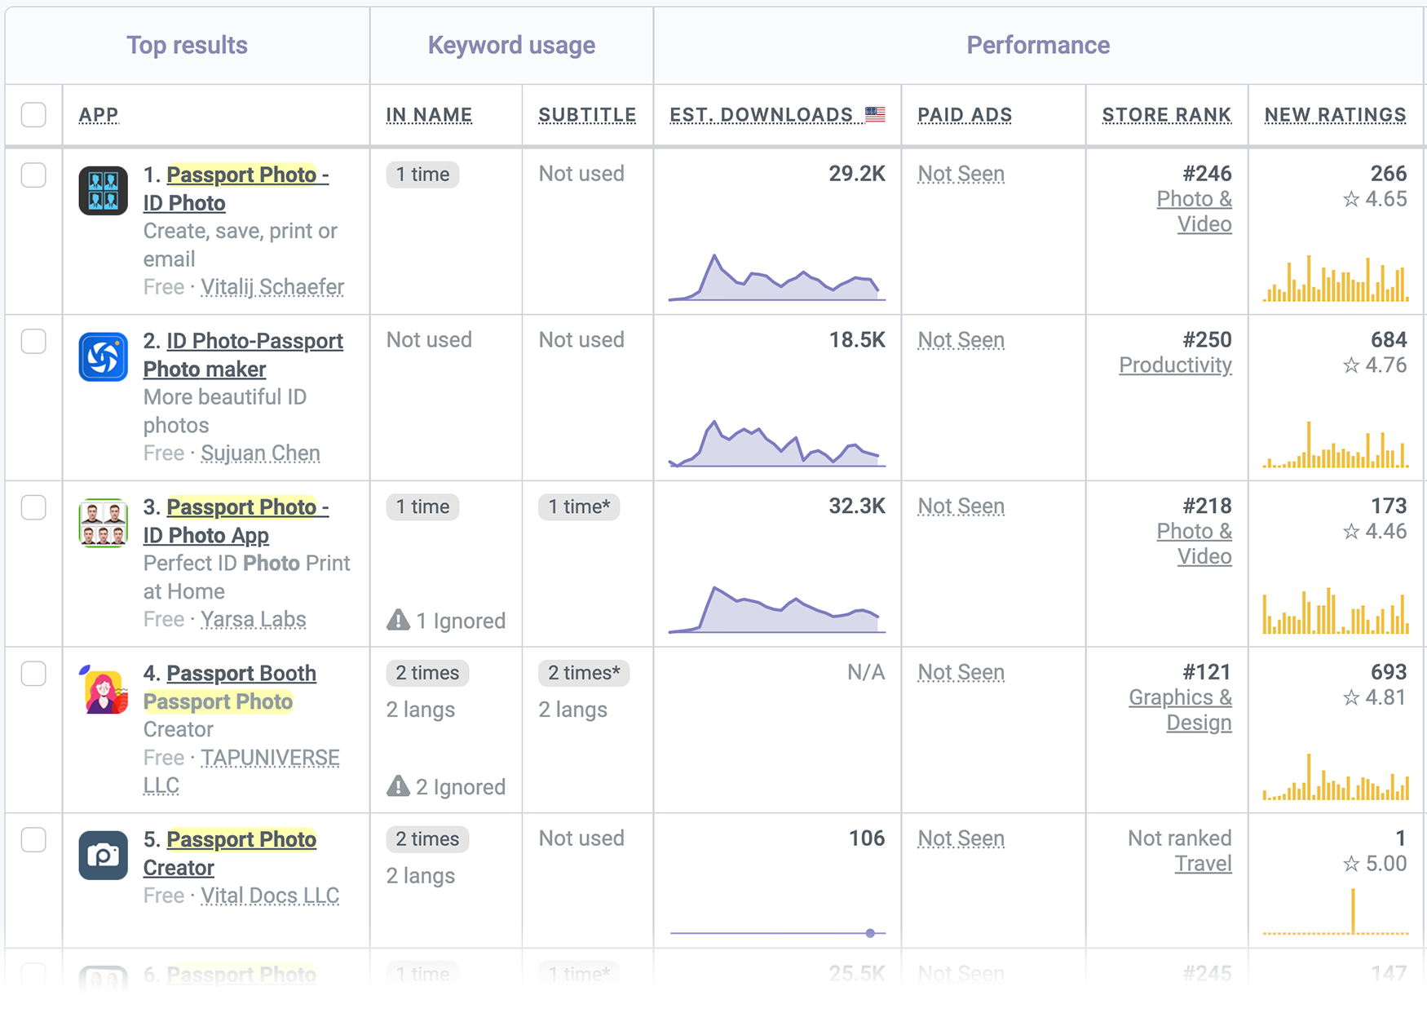Image resolution: width=1427 pixels, height=1013 pixels.
Task: Click the Passport Photo - ID Photo app icon
Action: [x=103, y=191]
